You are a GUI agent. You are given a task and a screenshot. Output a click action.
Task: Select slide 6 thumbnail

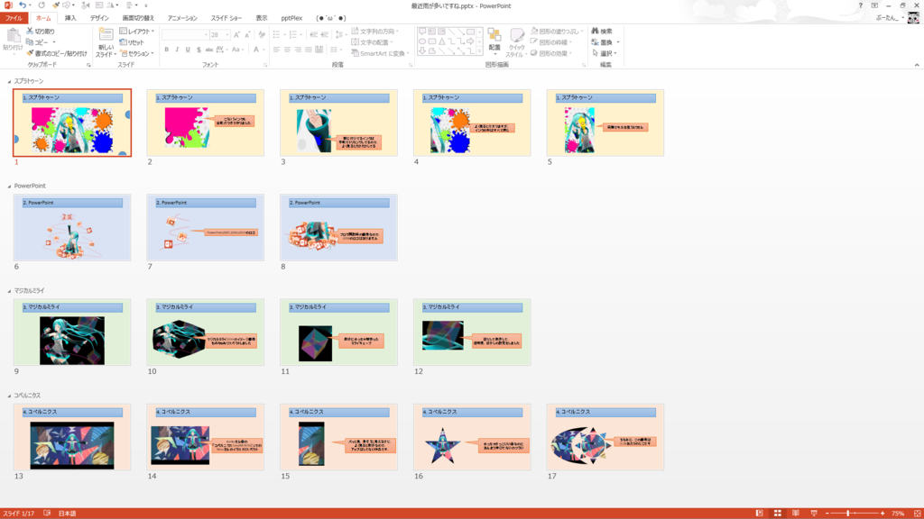[72, 227]
